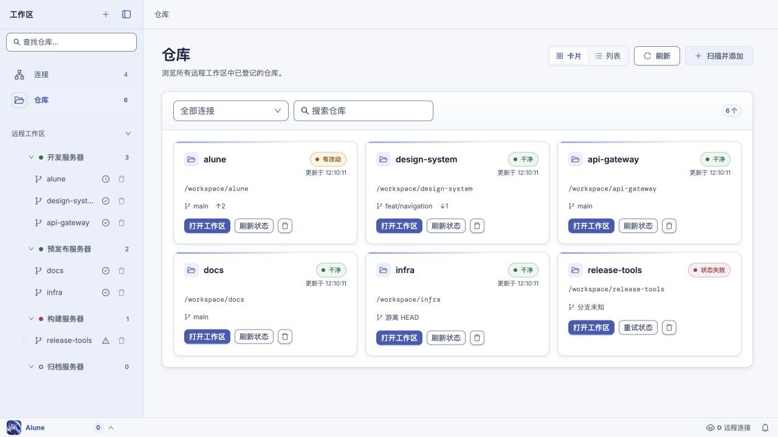Click trash button on docs card

285,336
